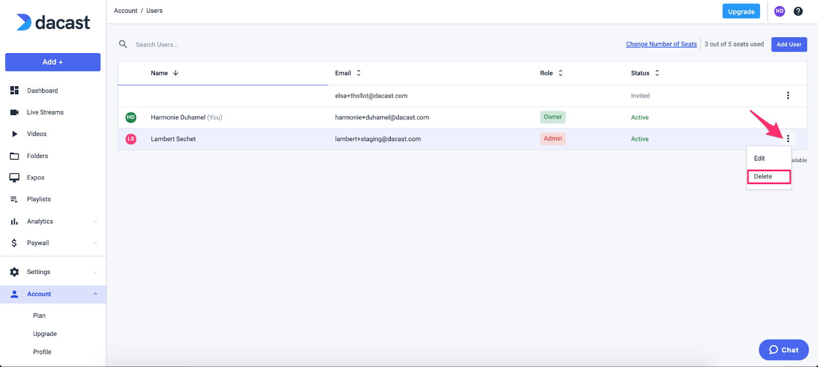Click the search magnifier icon
The image size is (818, 367).
click(123, 44)
